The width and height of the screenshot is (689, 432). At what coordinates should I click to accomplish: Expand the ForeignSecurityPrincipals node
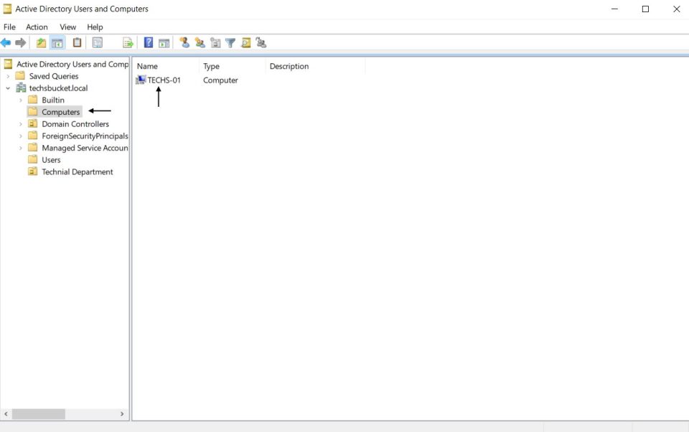pyautogui.click(x=20, y=136)
